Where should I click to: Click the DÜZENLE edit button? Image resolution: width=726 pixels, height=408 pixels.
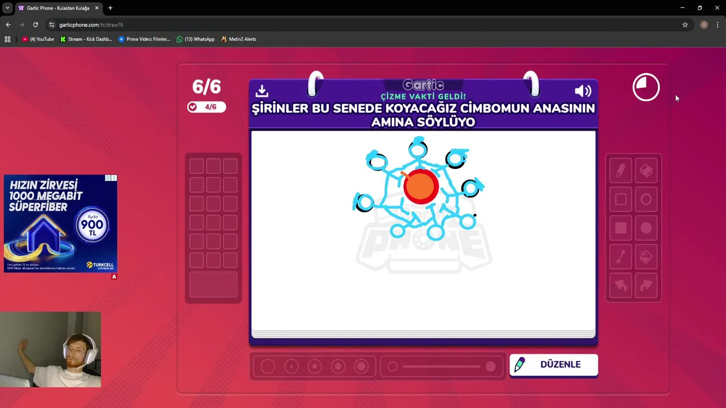(x=554, y=365)
